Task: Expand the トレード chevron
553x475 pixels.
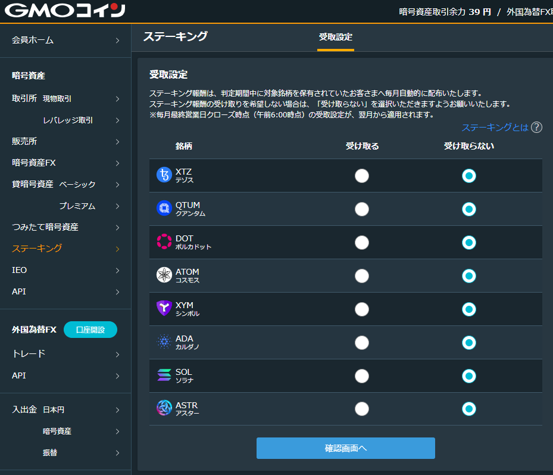Action: coord(117,355)
